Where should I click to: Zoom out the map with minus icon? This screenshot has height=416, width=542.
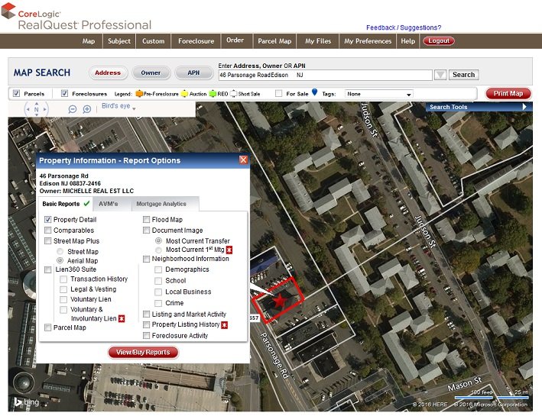coord(73,110)
